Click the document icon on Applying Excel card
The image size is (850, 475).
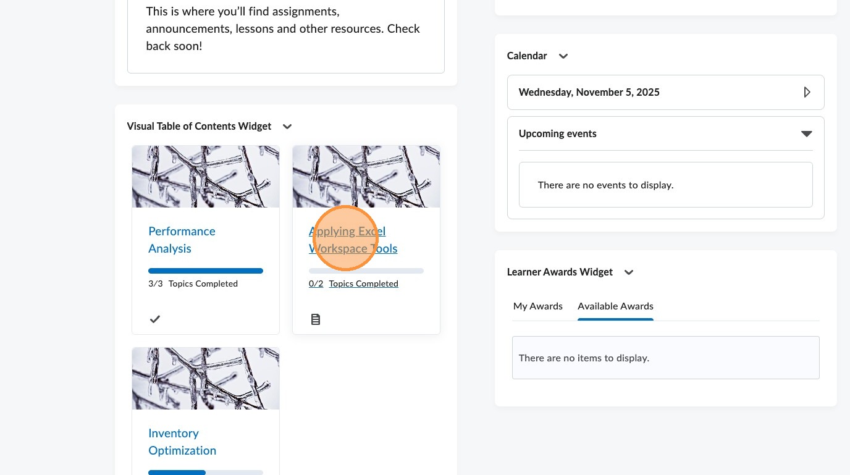click(316, 319)
